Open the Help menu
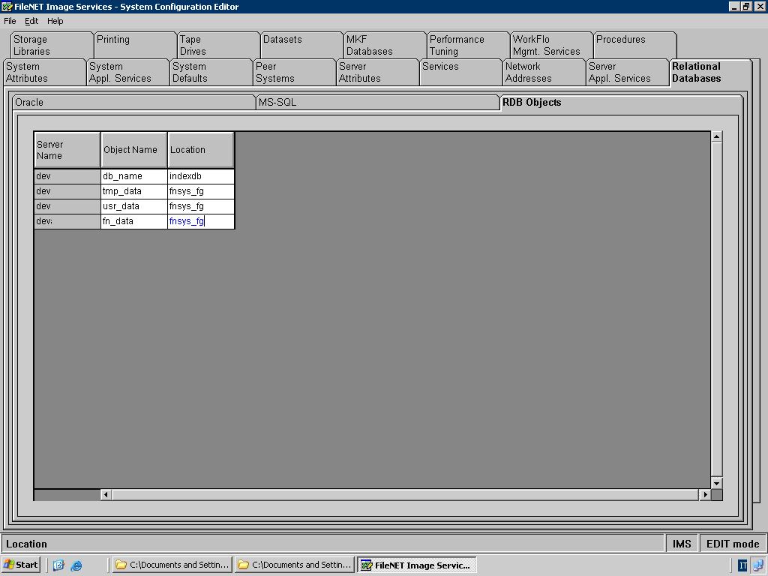 [x=55, y=21]
